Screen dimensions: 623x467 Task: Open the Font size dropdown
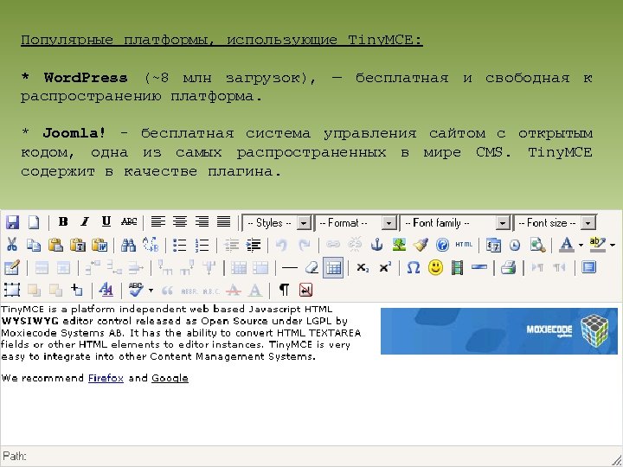tap(555, 223)
